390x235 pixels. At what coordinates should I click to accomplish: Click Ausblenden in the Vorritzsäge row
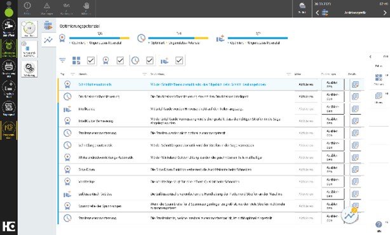point(333,182)
